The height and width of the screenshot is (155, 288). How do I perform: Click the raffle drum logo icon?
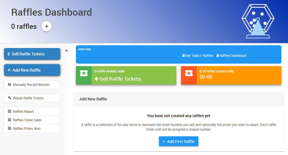point(258,21)
